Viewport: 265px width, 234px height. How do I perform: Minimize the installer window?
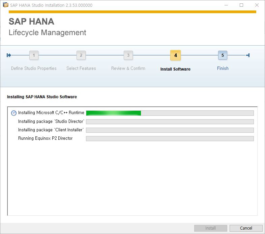click(x=226, y=5)
